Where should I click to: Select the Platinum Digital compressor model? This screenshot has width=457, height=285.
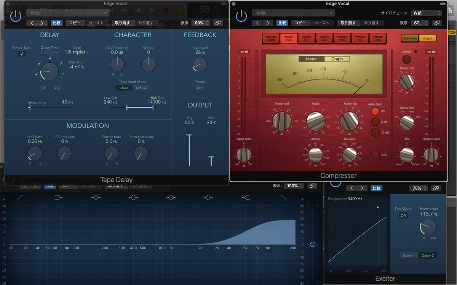click(x=271, y=38)
